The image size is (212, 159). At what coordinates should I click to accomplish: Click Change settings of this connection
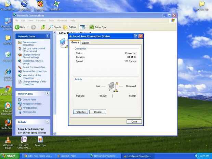[34, 83]
